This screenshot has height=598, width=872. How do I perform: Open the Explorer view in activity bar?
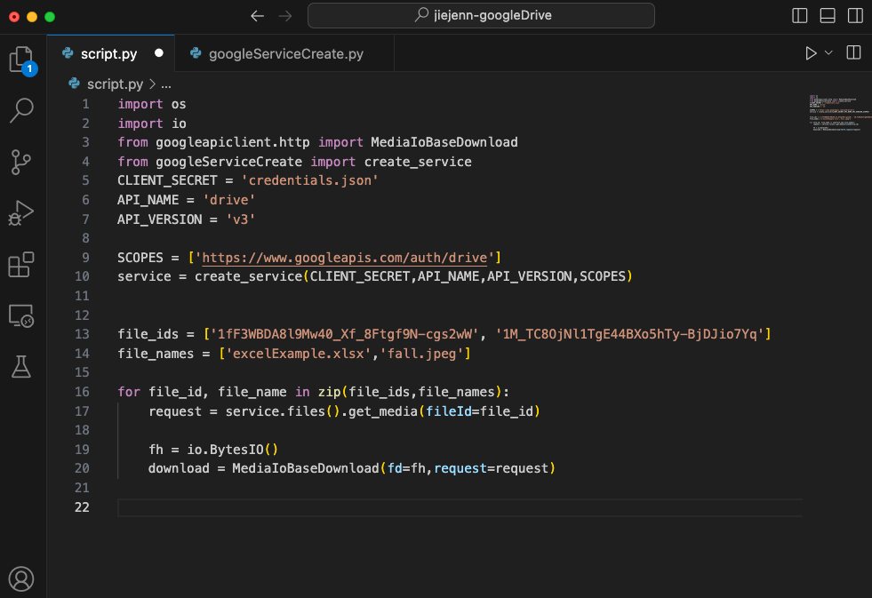[x=22, y=60]
